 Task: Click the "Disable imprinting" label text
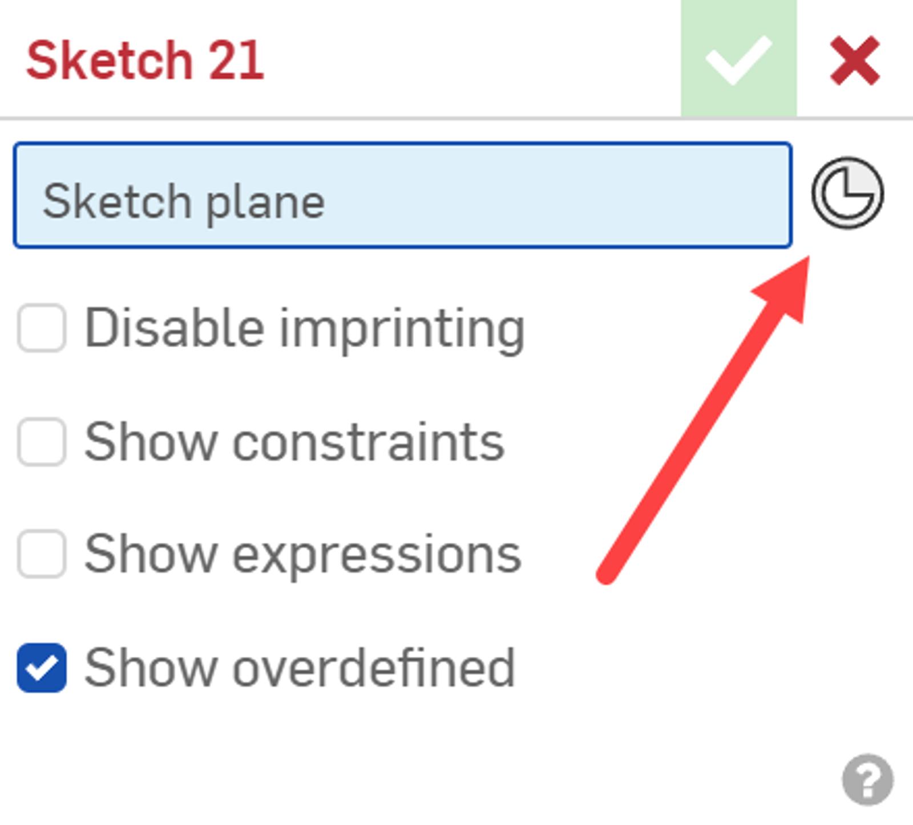[x=304, y=328]
